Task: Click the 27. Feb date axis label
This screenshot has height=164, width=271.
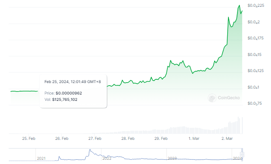Action: point(95,139)
